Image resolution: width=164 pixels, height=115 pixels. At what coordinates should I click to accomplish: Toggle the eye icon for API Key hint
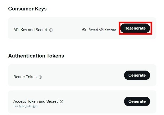tap(84, 30)
